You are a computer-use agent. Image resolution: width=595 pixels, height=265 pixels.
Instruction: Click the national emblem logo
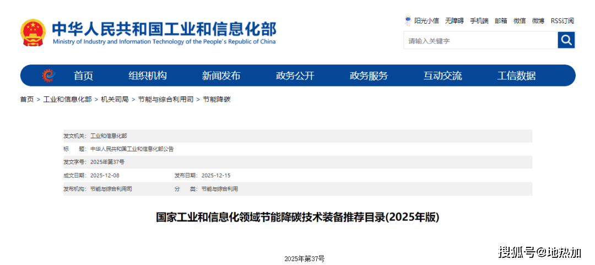pyautogui.click(x=33, y=33)
